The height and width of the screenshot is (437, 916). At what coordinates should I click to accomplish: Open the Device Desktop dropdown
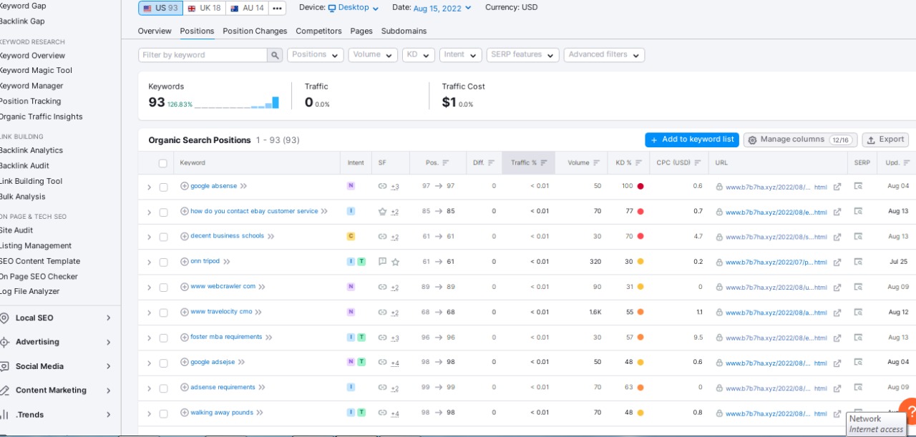[x=354, y=8]
